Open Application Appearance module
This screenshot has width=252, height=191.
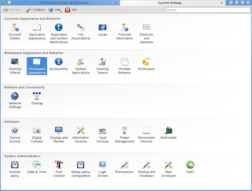click(37, 32)
